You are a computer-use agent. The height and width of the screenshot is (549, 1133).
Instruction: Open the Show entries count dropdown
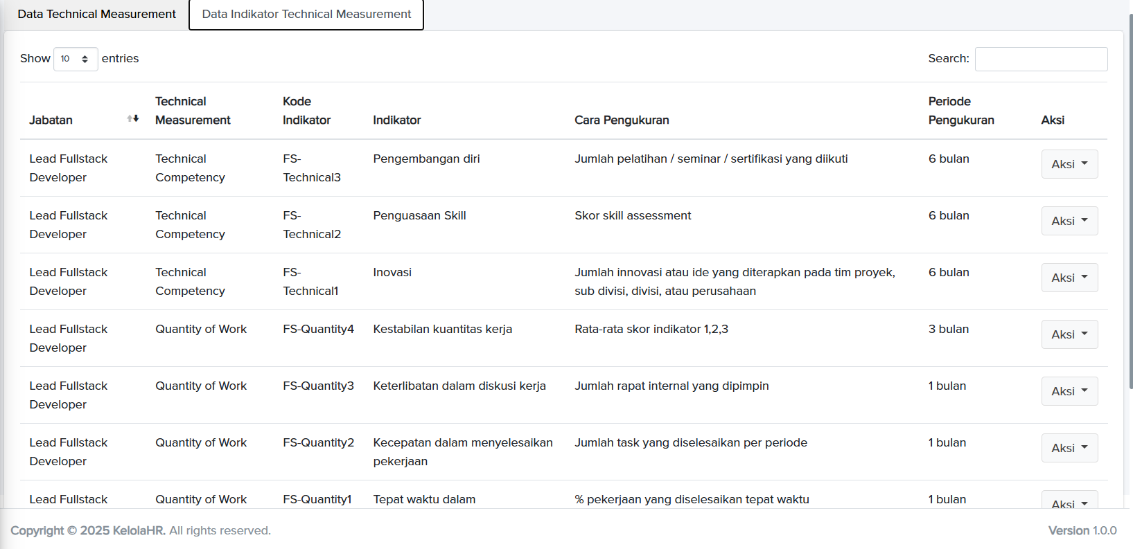[x=76, y=59]
